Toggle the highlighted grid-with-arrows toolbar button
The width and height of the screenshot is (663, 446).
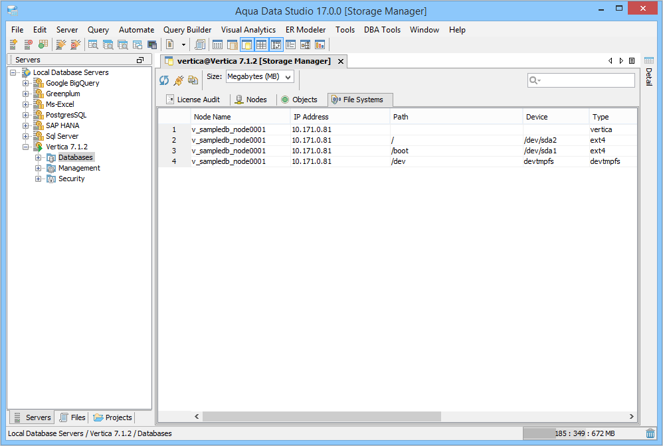click(x=276, y=44)
